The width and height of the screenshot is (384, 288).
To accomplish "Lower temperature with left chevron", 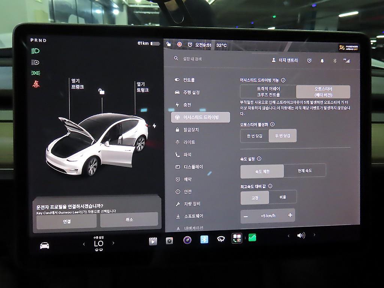I will [x=84, y=244].
